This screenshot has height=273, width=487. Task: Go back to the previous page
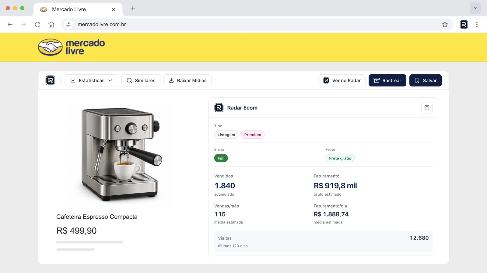click(x=10, y=24)
